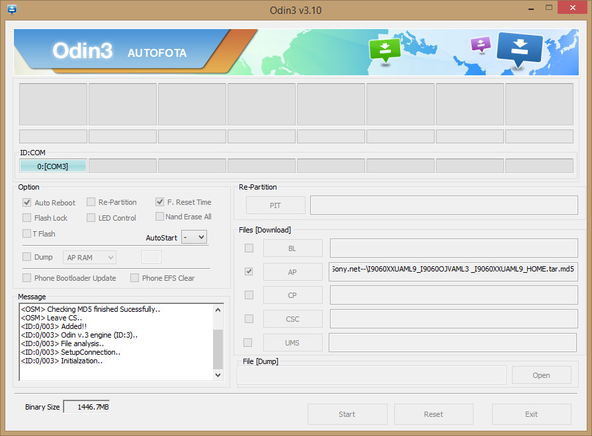This screenshot has width=592, height=436.
Task: Click Message log scroll up arrow
Action: click(218, 310)
